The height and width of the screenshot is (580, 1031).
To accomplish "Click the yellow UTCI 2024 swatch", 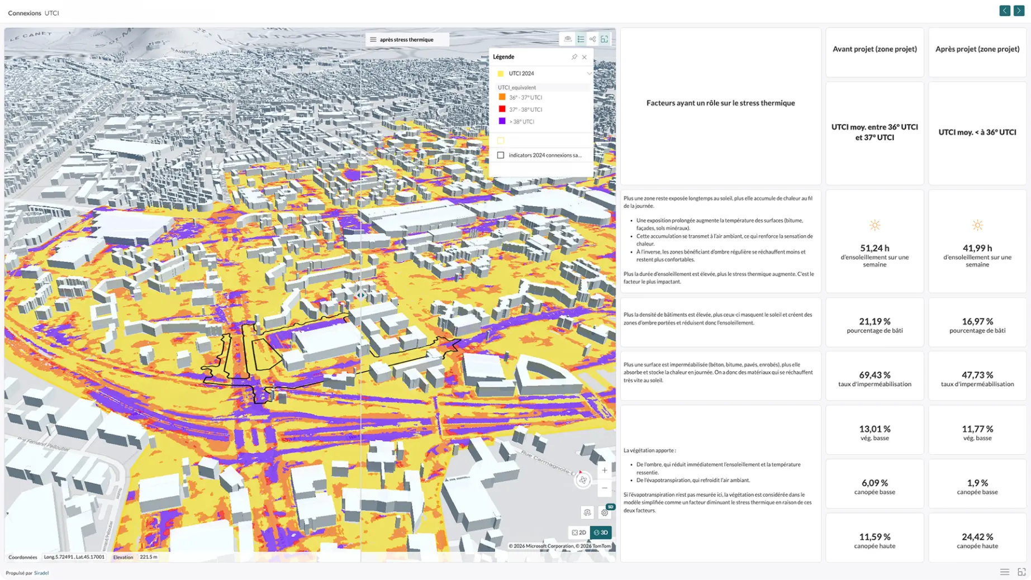I will pos(501,74).
